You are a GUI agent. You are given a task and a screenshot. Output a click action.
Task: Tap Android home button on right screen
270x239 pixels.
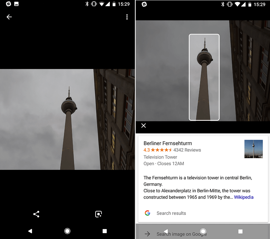point(203,231)
